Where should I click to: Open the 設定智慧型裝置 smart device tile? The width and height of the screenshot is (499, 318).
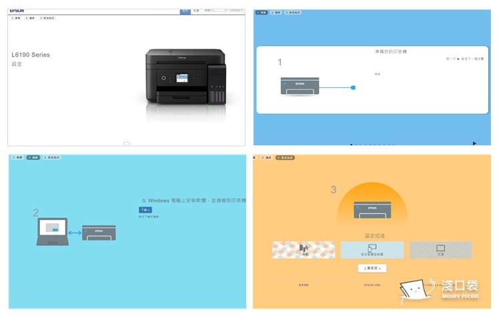point(372,250)
